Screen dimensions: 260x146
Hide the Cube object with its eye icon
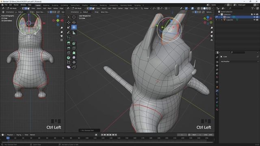pyautogui.click(x=255, y=17)
